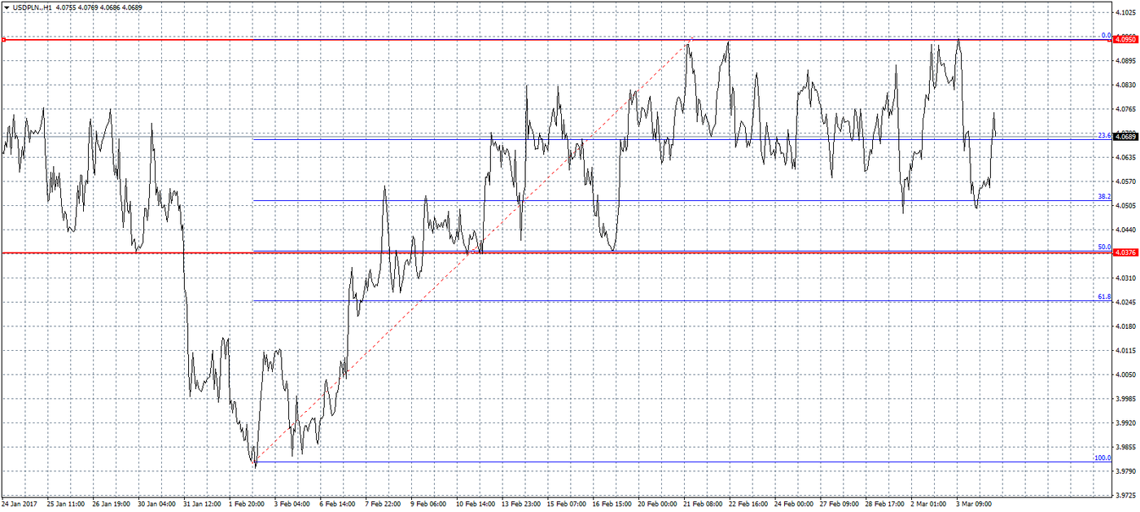Click the 10 Feb 14:00 time axis label
Viewport: 1140px width, 512px height.
[476, 504]
